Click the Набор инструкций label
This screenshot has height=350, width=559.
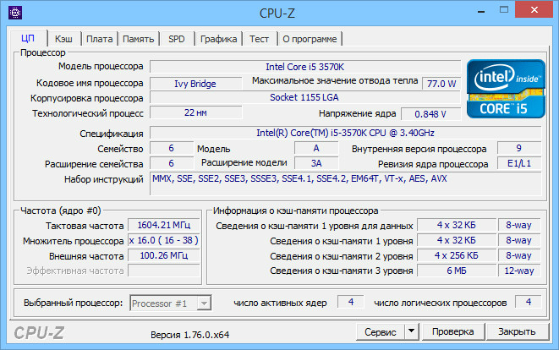pos(104,179)
